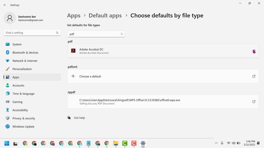Click the bestvoms ker profile avatar
264x148 pixels.
(x=10, y=18)
